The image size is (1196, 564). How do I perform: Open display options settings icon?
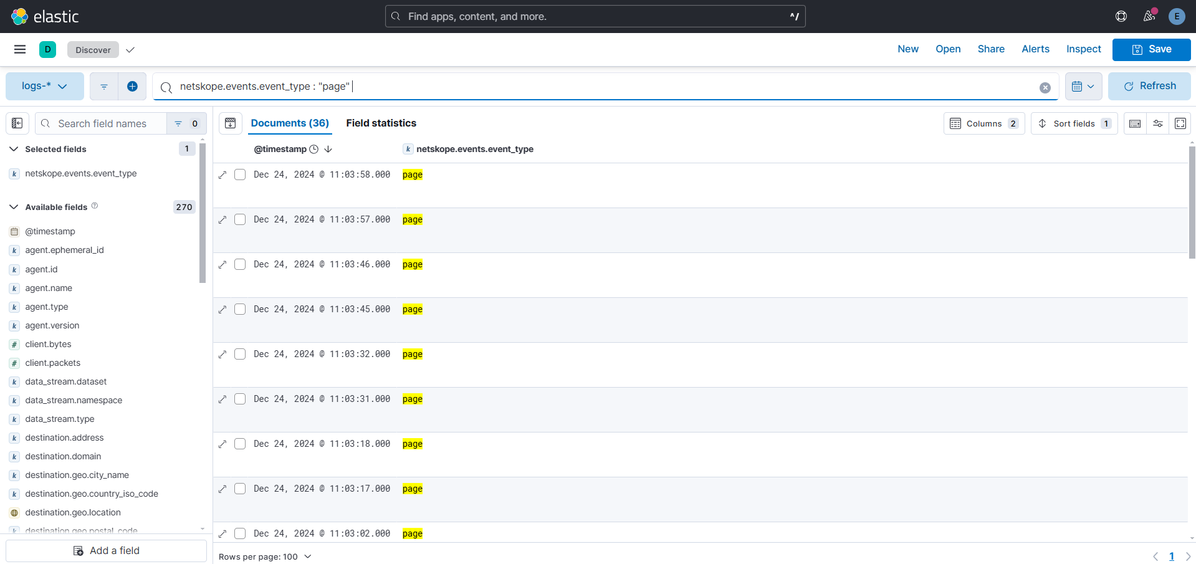[1158, 123]
